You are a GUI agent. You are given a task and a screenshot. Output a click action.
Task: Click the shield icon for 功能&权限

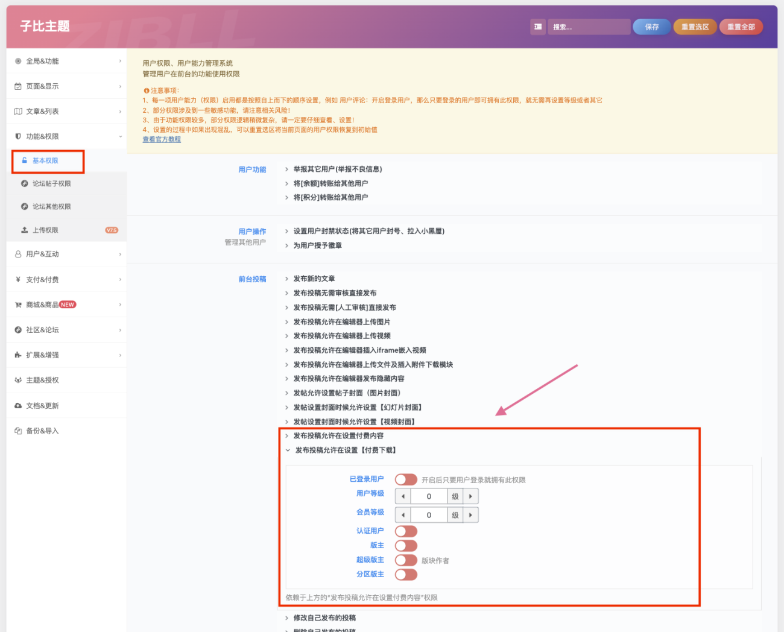[x=17, y=136]
